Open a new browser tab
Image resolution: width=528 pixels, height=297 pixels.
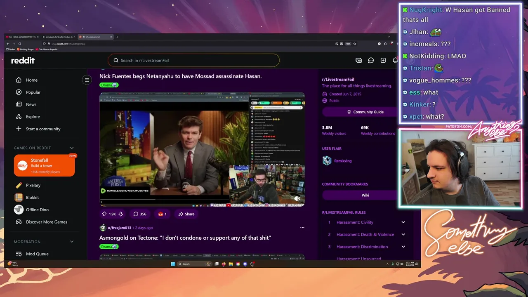tap(117, 37)
